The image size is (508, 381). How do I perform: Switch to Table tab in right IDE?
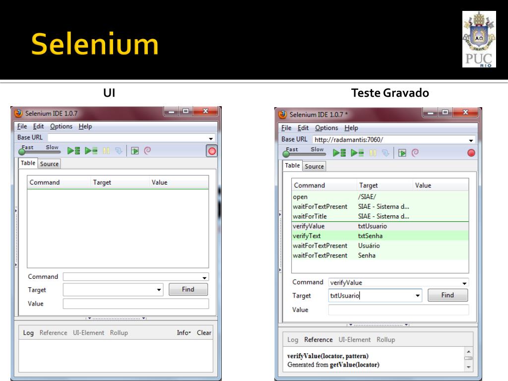point(292,166)
